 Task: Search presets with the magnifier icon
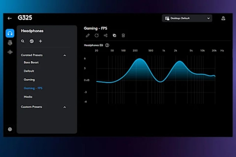tap(23, 41)
